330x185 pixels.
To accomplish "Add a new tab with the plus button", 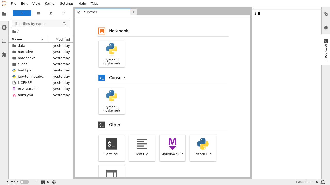I will click(134, 12).
